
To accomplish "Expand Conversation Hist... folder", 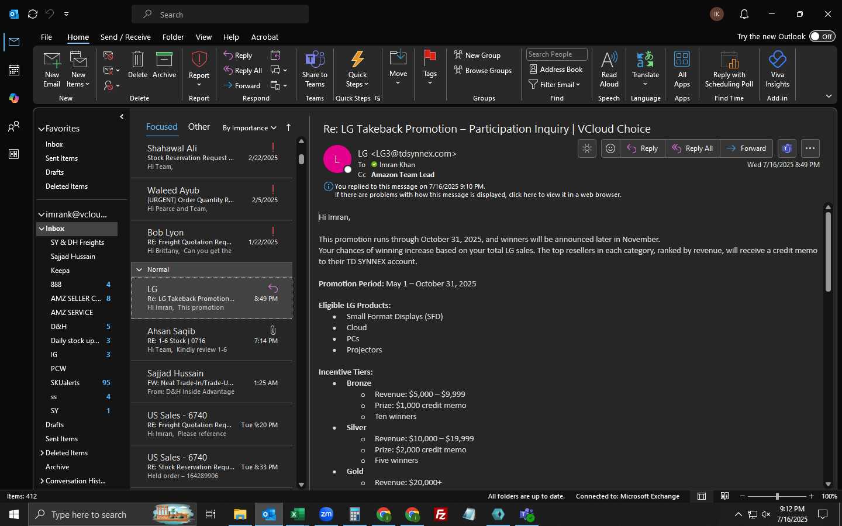I will click(x=42, y=481).
